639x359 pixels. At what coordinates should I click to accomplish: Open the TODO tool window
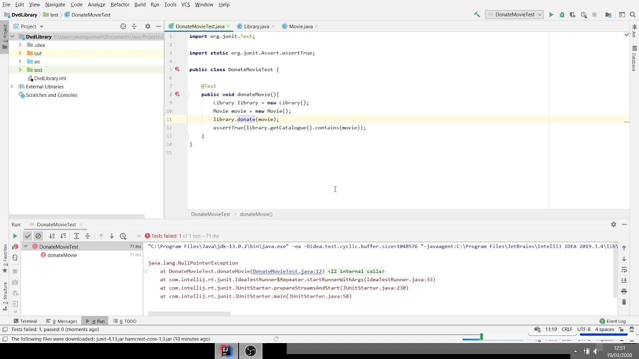(x=125, y=321)
